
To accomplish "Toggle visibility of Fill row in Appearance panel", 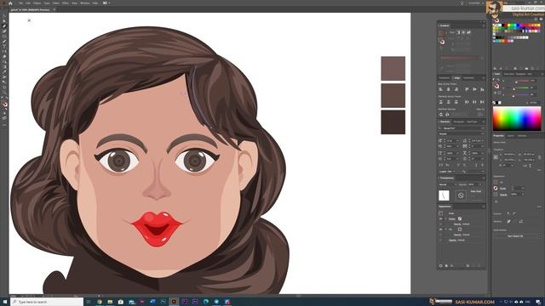I will [x=441, y=229].
